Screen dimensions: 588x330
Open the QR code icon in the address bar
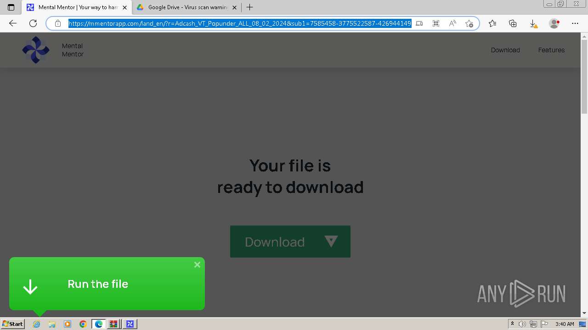(436, 23)
